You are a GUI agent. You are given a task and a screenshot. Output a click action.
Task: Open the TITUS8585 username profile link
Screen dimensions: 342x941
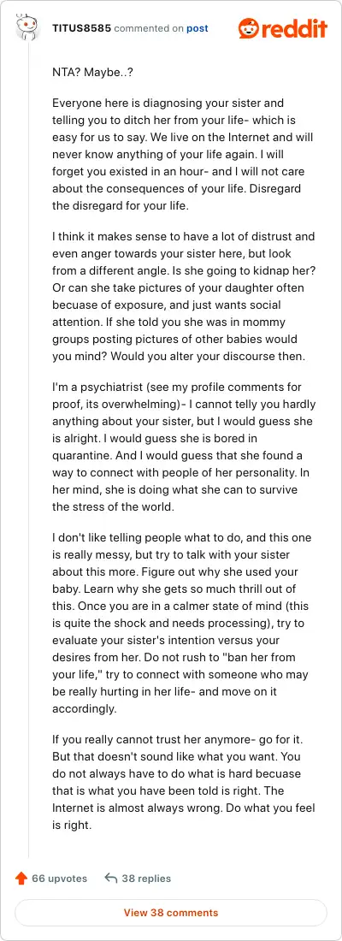81,28
